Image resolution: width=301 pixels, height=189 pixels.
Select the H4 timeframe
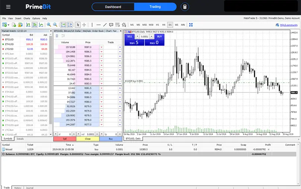[x=164, y=25]
